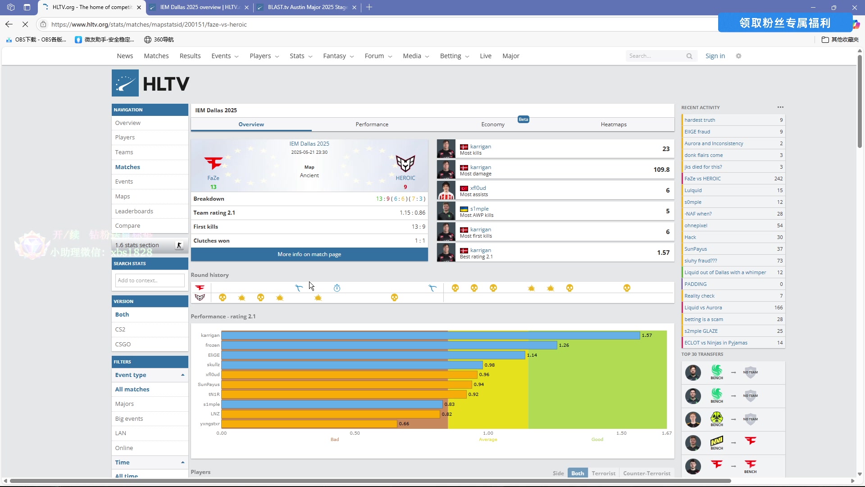Click the first skull icon in HEROIC round history row

click(223, 298)
